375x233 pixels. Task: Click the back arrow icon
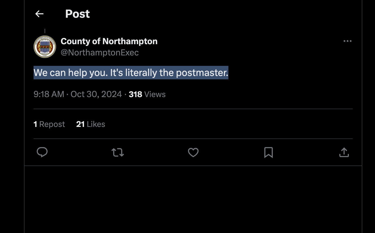[x=39, y=14]
